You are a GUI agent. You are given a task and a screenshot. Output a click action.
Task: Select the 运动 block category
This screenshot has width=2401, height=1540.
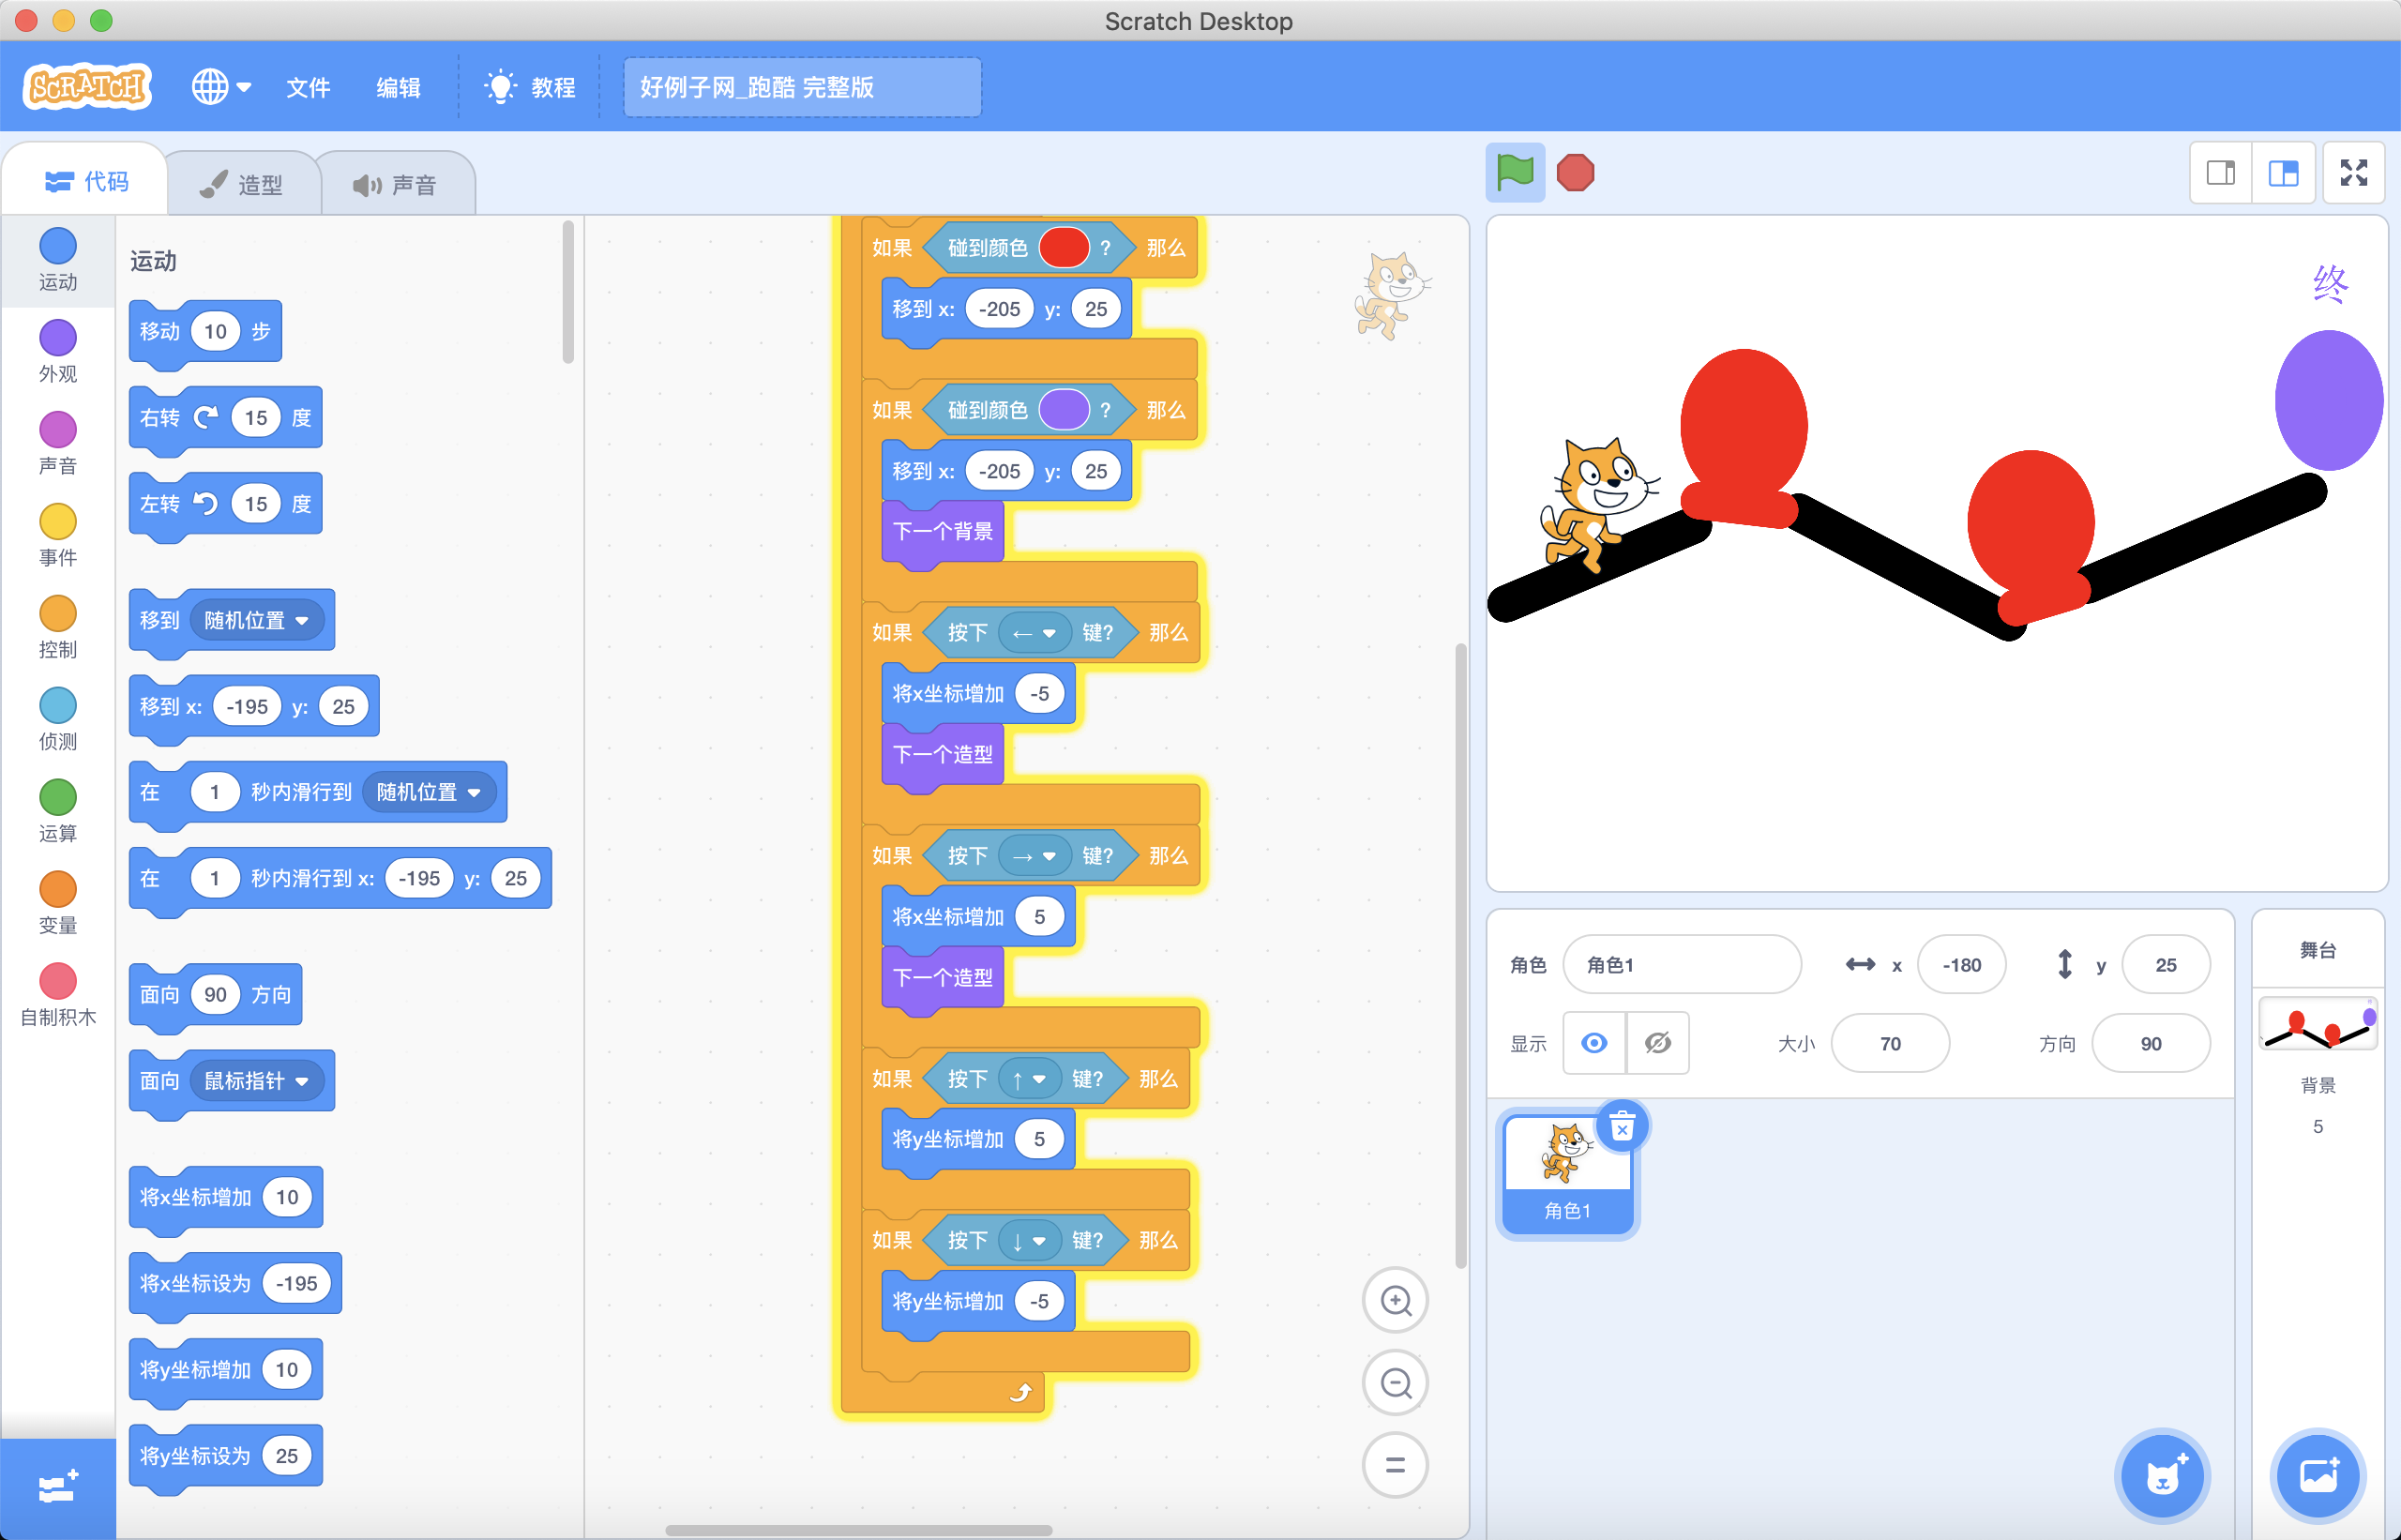click(x=58, y=259)
